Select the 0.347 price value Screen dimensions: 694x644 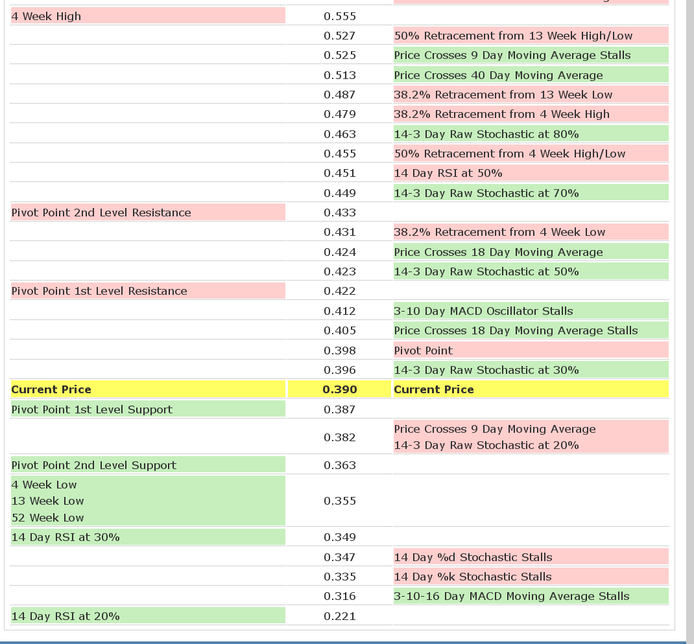pyautogui.click(x=339, y=557)
